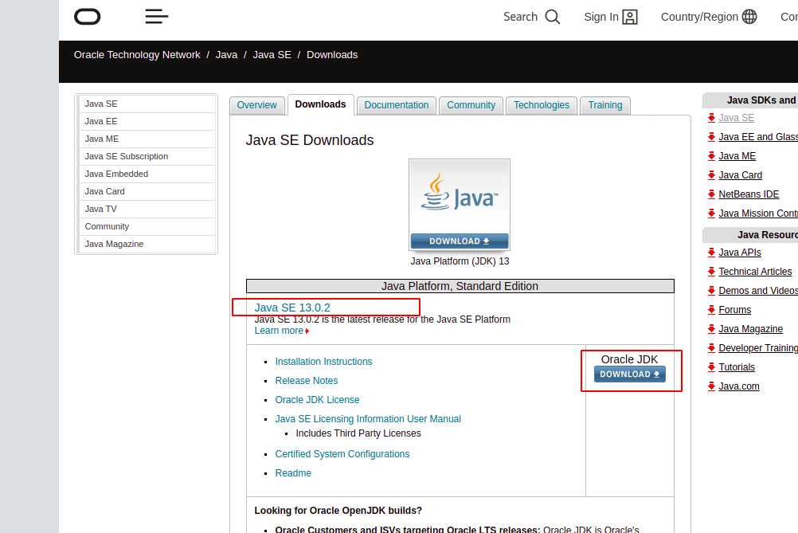Screen dimensions: 798x533
Task: Open Java SE Subscription sidebar item
Action: 147,156
